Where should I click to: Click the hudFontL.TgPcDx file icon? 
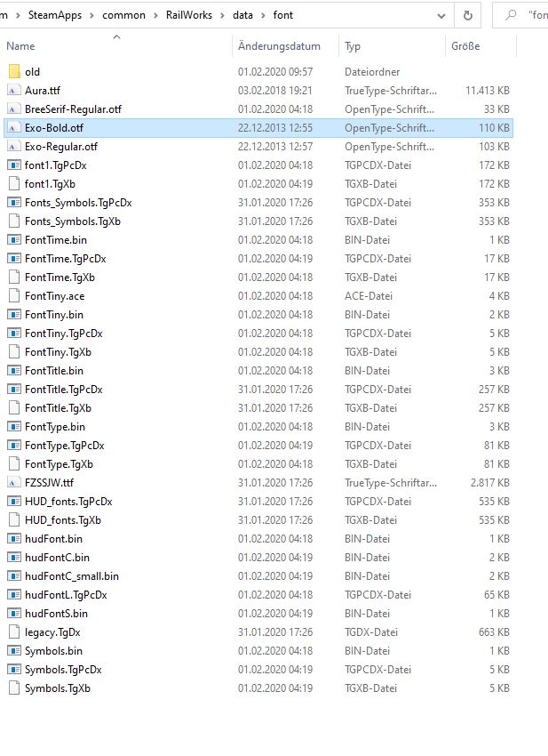pos(14,595)
